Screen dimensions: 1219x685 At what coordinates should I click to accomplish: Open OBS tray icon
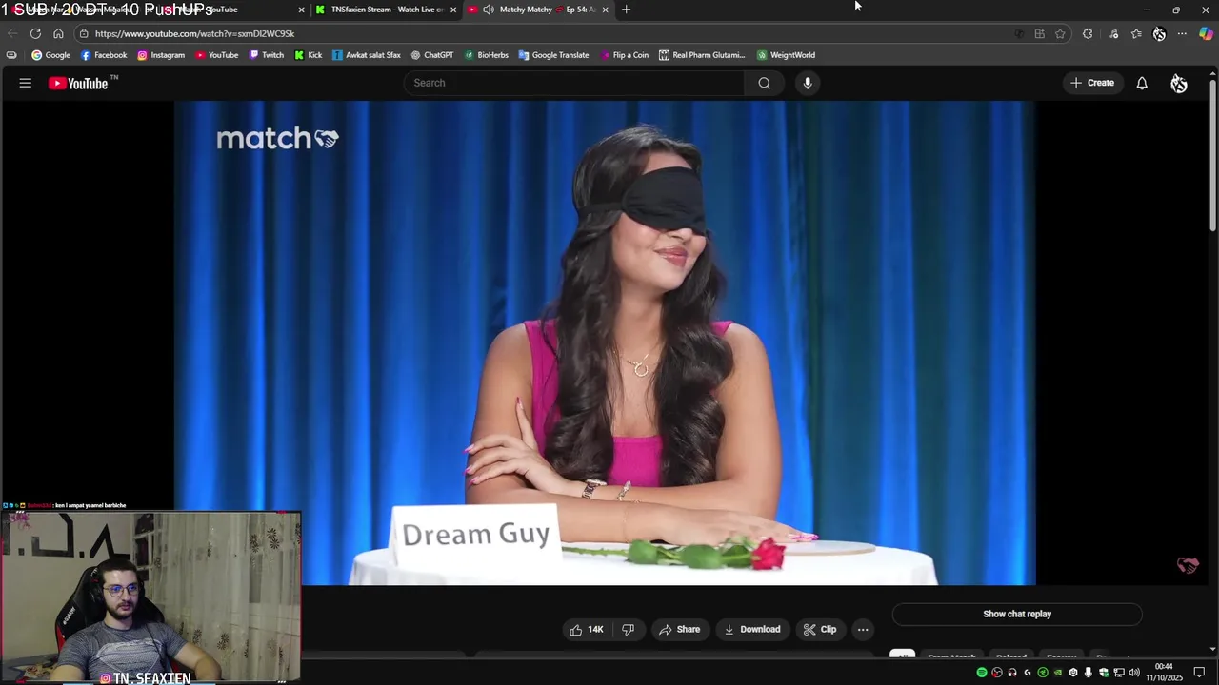997,673
